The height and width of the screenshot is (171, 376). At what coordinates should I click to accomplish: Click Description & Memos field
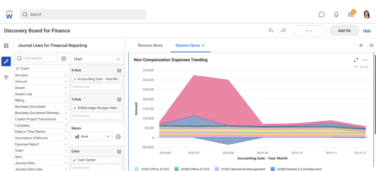click(41, 138)
